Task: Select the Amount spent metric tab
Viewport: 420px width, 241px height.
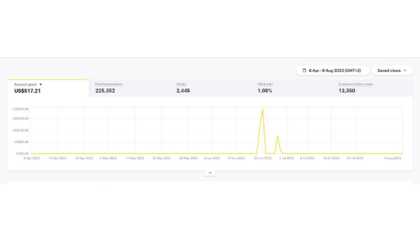Action: coord(48,87)
